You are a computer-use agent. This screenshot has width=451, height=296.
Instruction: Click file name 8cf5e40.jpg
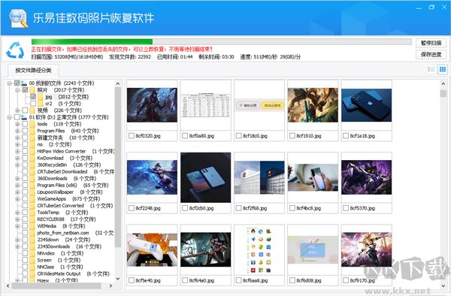[x=148, y=280]
